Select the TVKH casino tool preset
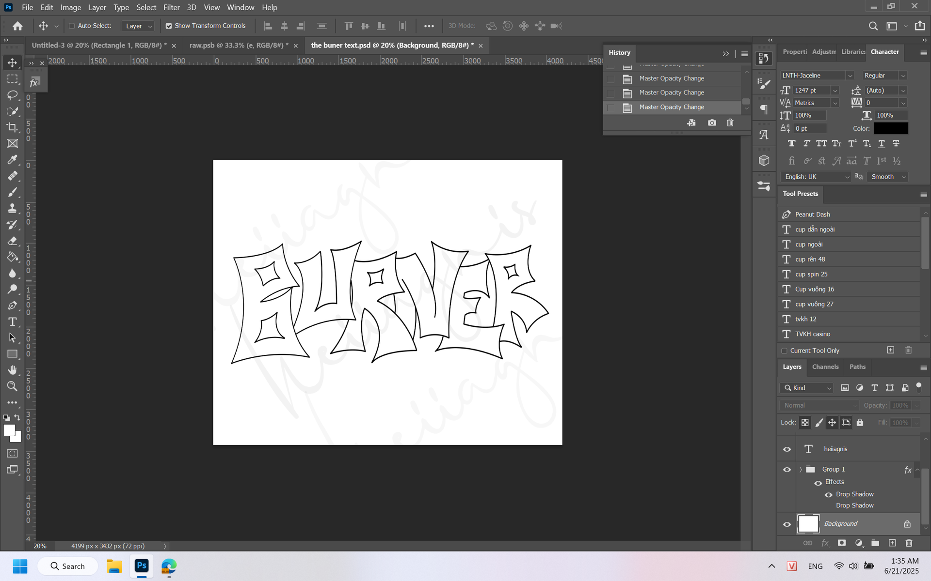 (850, 334)
